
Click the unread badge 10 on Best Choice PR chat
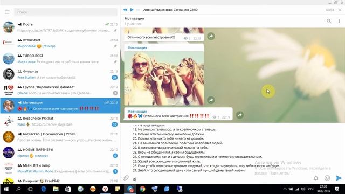click(x=115, y=124)
